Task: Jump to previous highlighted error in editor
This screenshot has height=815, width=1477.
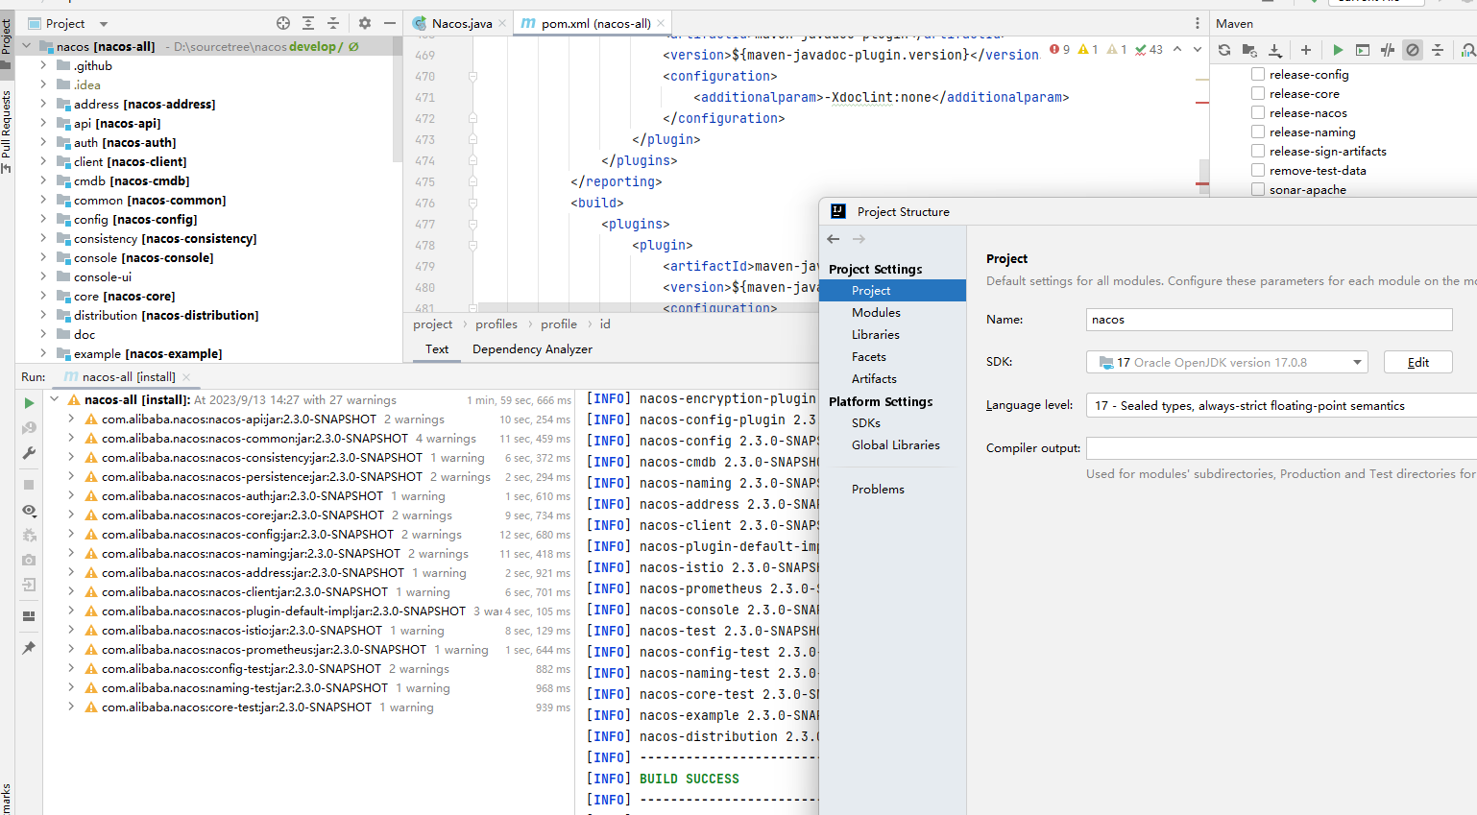Action: (x=1177, y=49)
